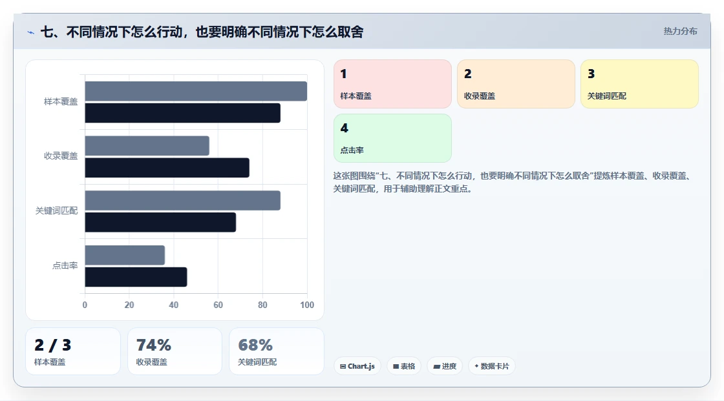Click the gray bar for 关键词匹配

(x=182, y=200)
